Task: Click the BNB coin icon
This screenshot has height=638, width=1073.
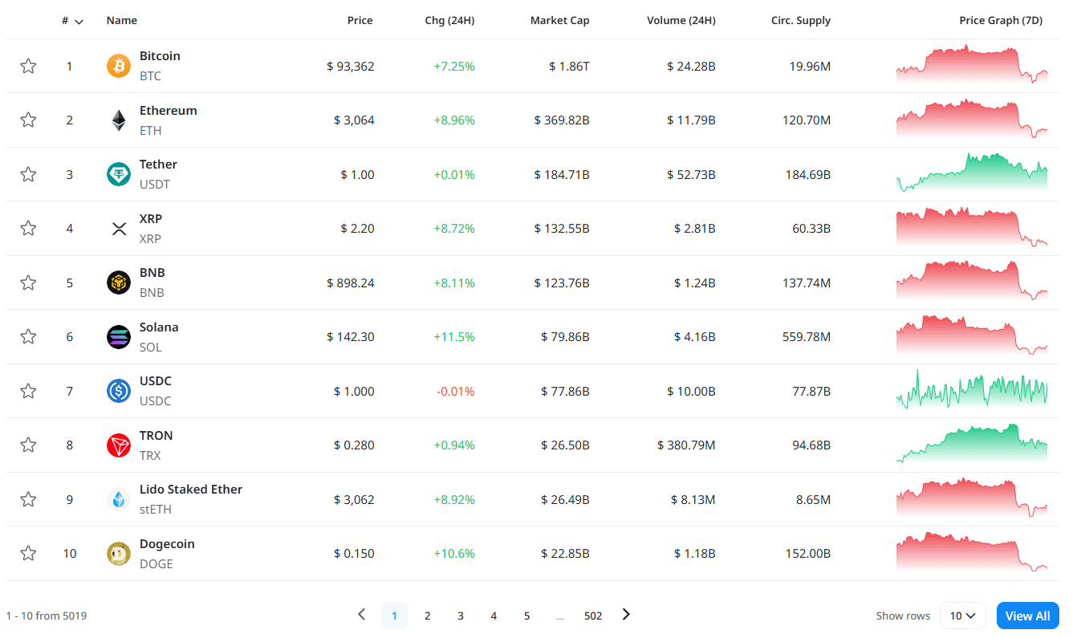Action: pos(119,282)
